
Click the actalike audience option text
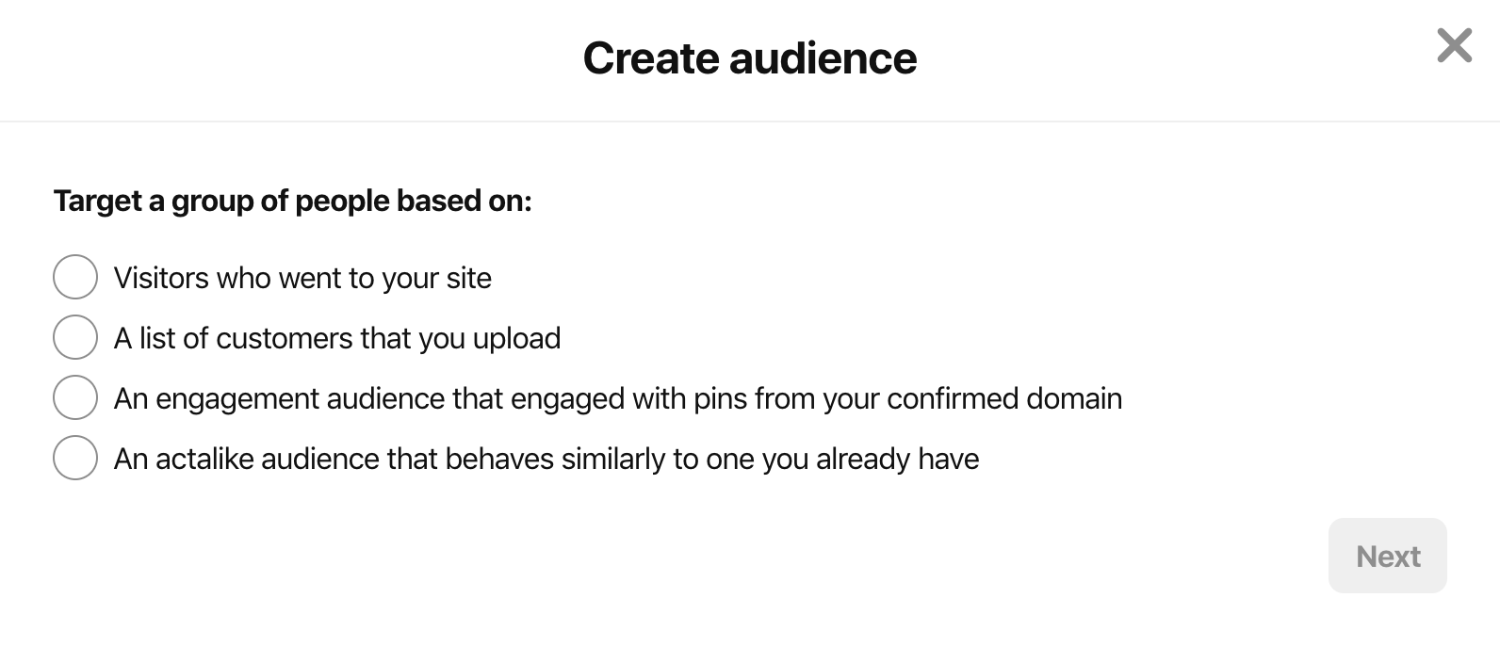(x=546, y=459)
